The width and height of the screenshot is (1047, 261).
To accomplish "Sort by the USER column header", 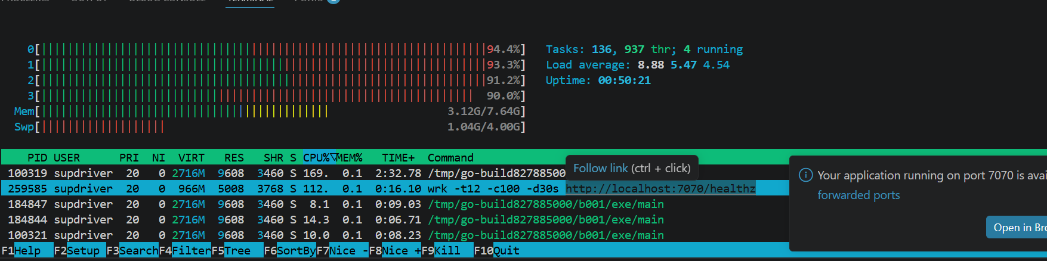I will (67, 158).
